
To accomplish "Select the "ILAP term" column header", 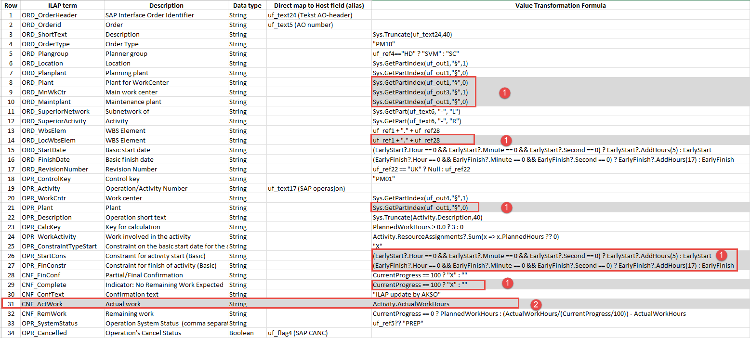I will pyautogui.click(x=62, y=5).
